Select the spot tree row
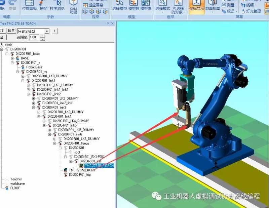Screen dimensions: 269x208 coord(77,152)
